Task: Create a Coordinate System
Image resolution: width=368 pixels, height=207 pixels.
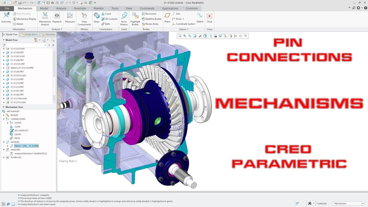Action: [183, 24]
